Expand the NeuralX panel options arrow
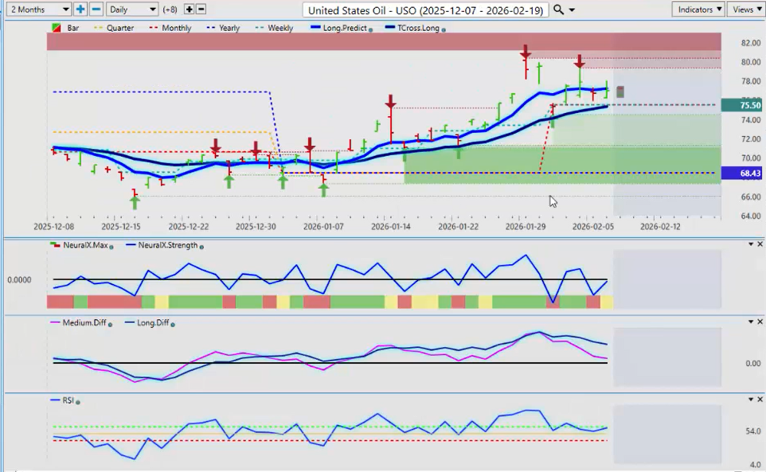The image size is (766, 472). [x=748, y=244]
